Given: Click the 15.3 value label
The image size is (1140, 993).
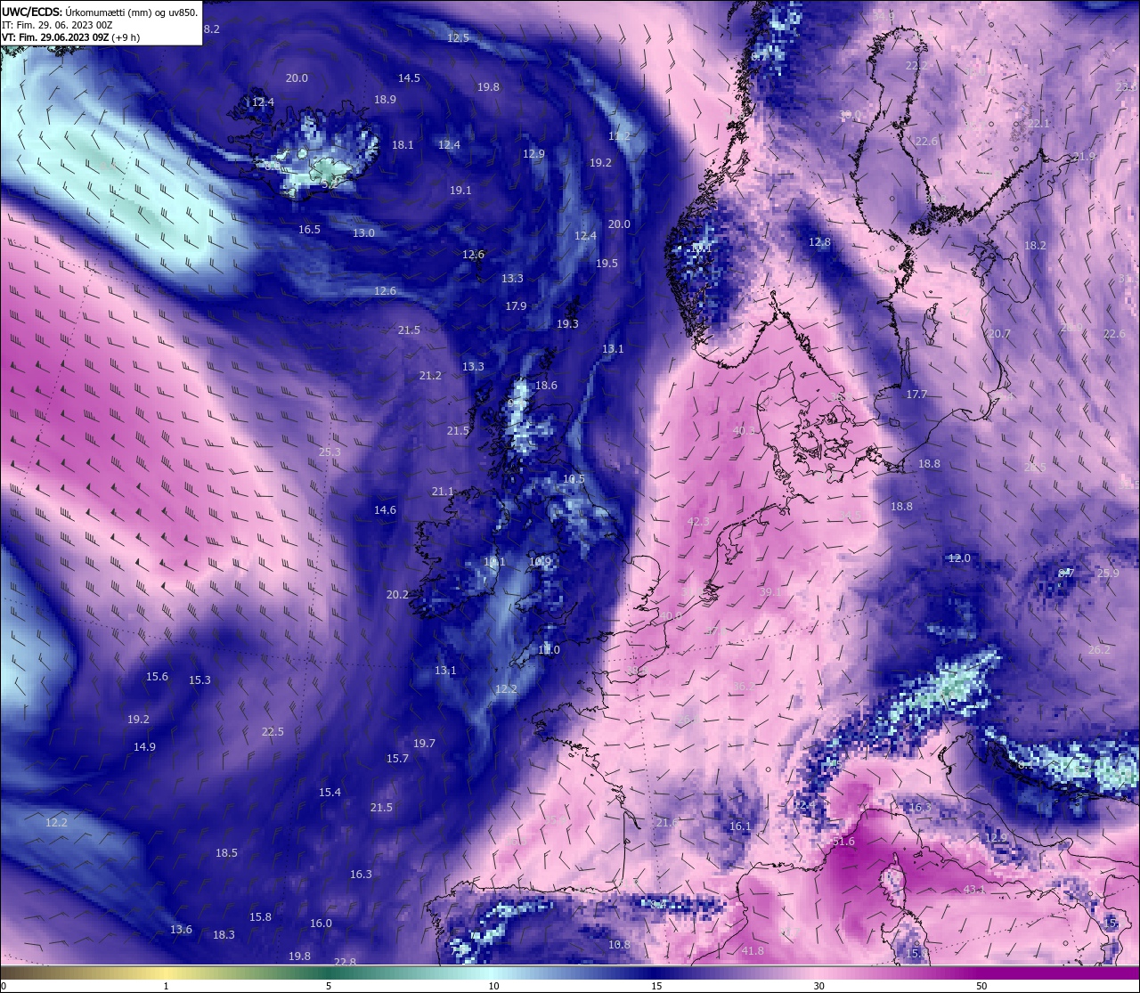Looking at the screenshot, I should (x=199, y=680).
